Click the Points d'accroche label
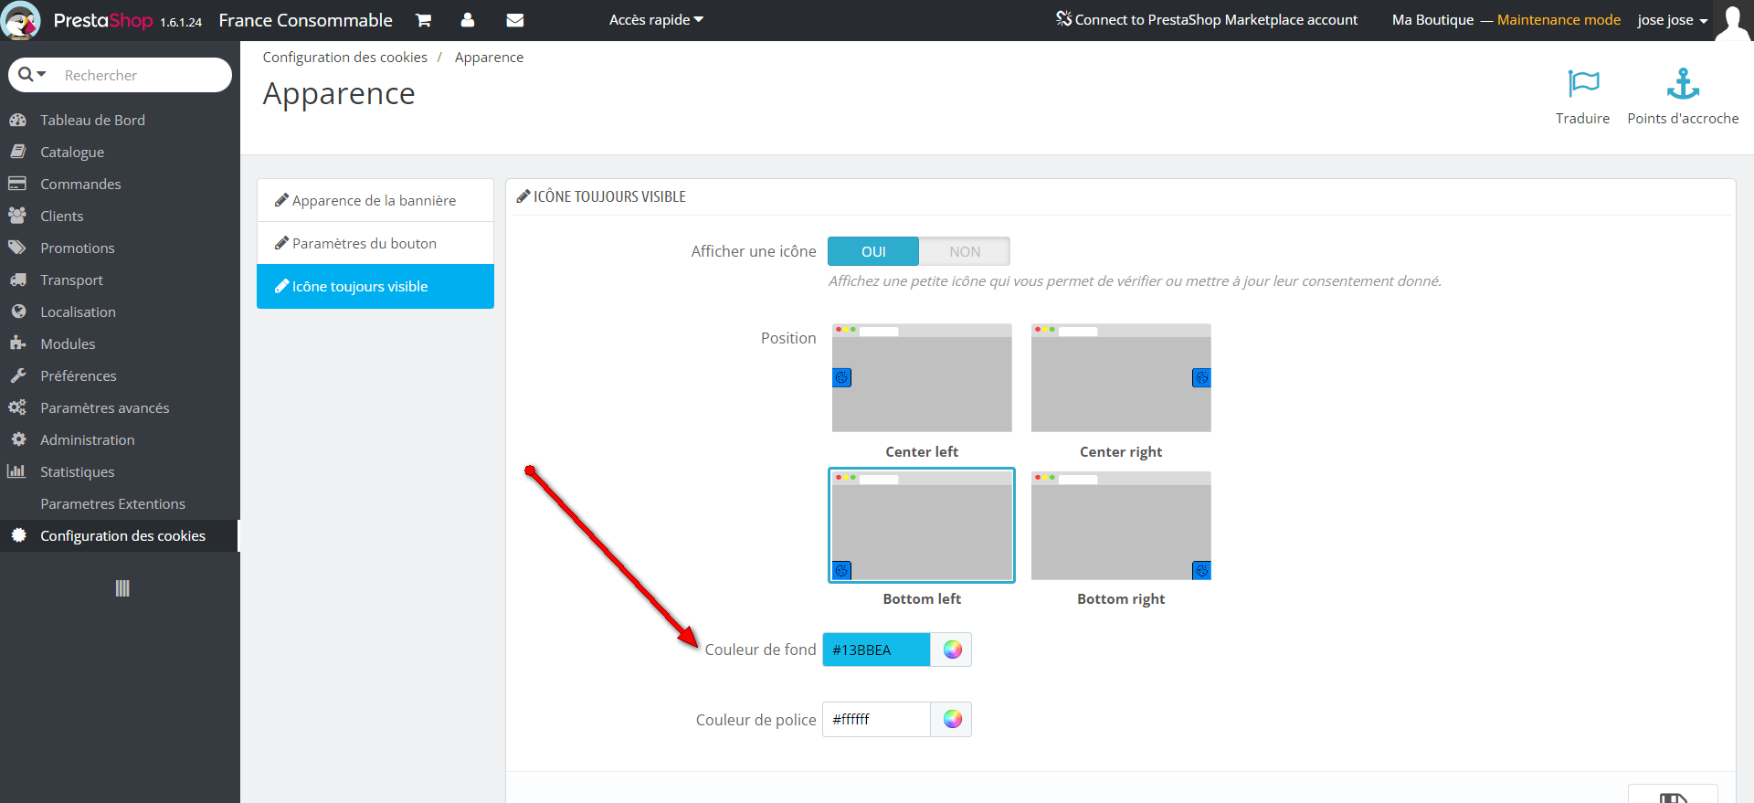 pyautogui.click(x=1683, y=119)
